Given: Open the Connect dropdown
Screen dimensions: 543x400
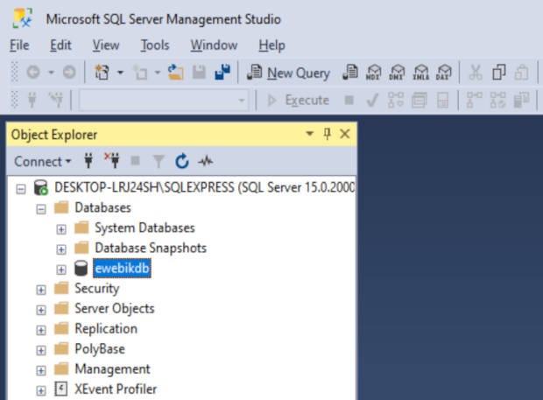Looking at the screenshot, I should point(43,162).
